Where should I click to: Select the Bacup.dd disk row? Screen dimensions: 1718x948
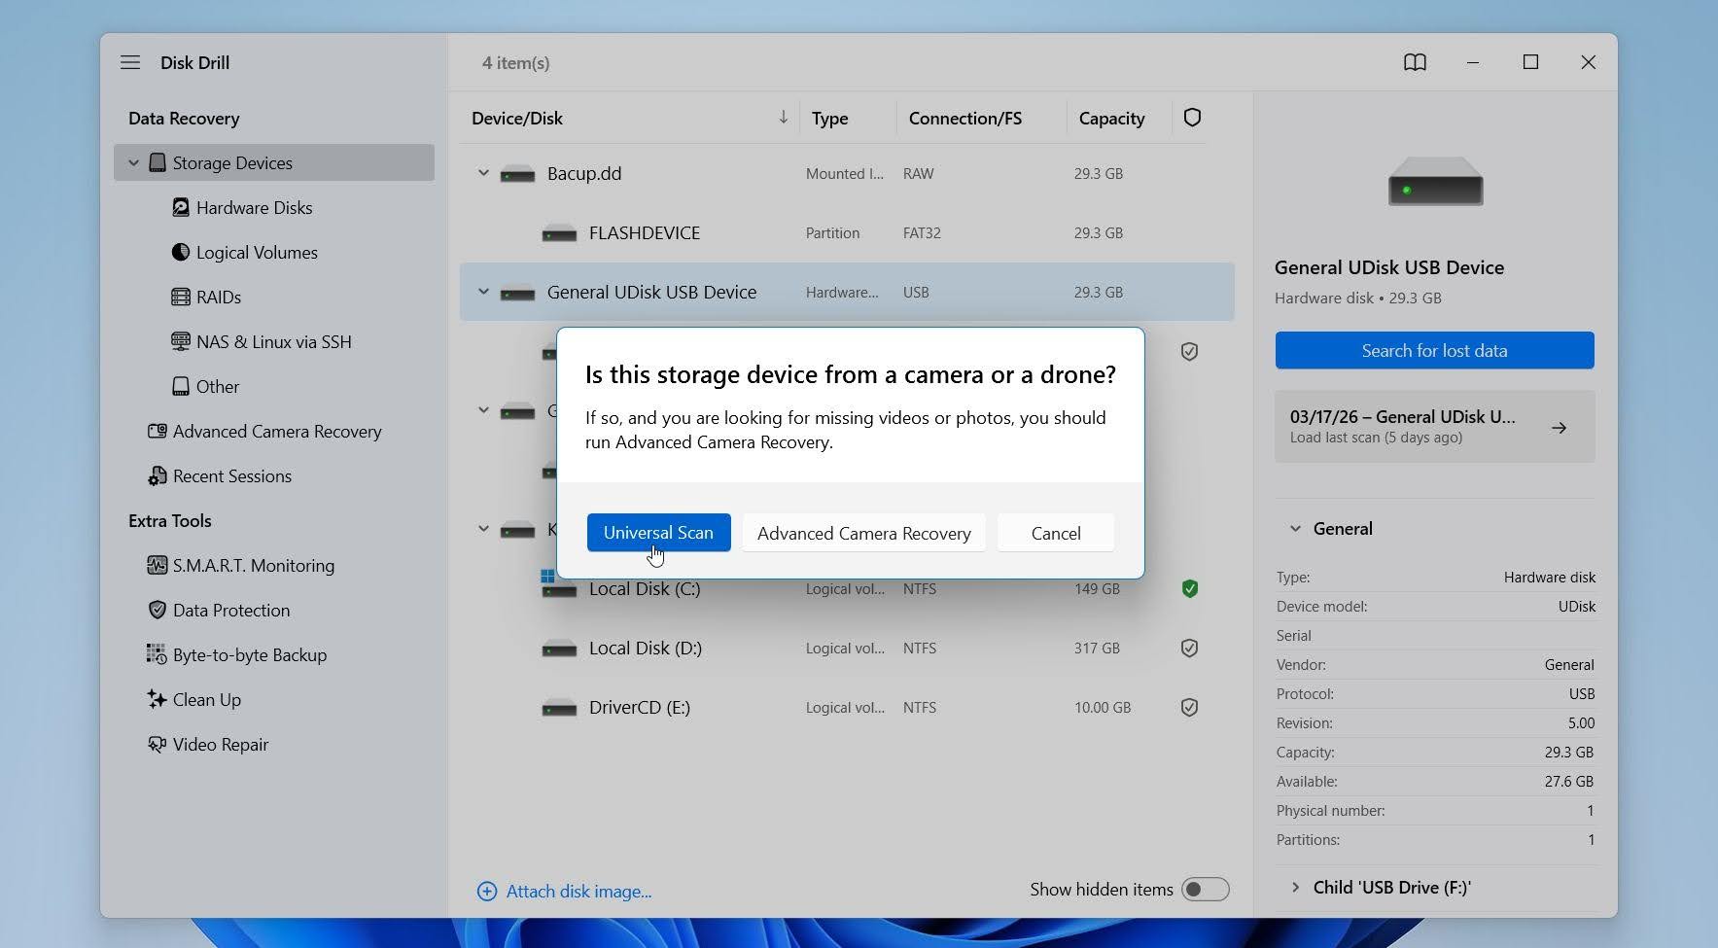(847, 173)
